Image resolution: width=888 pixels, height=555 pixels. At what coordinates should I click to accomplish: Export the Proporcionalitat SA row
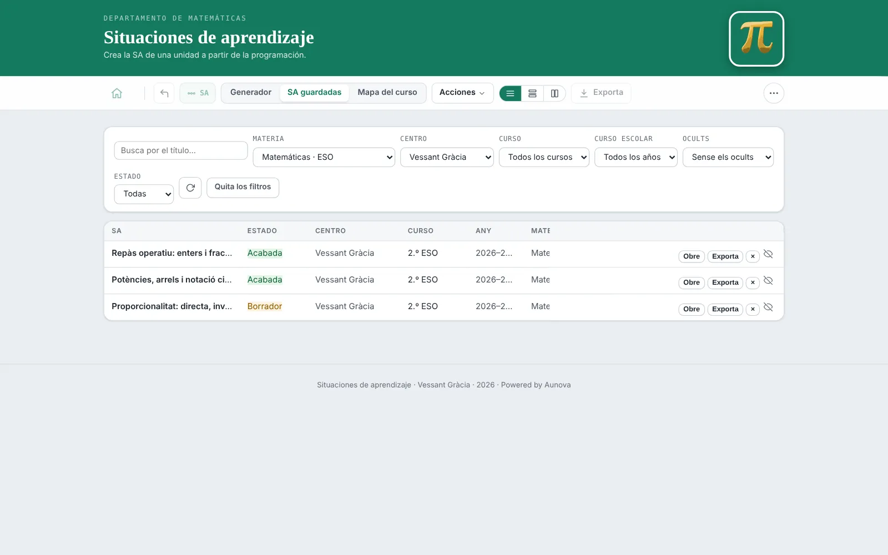coord(725,309)
